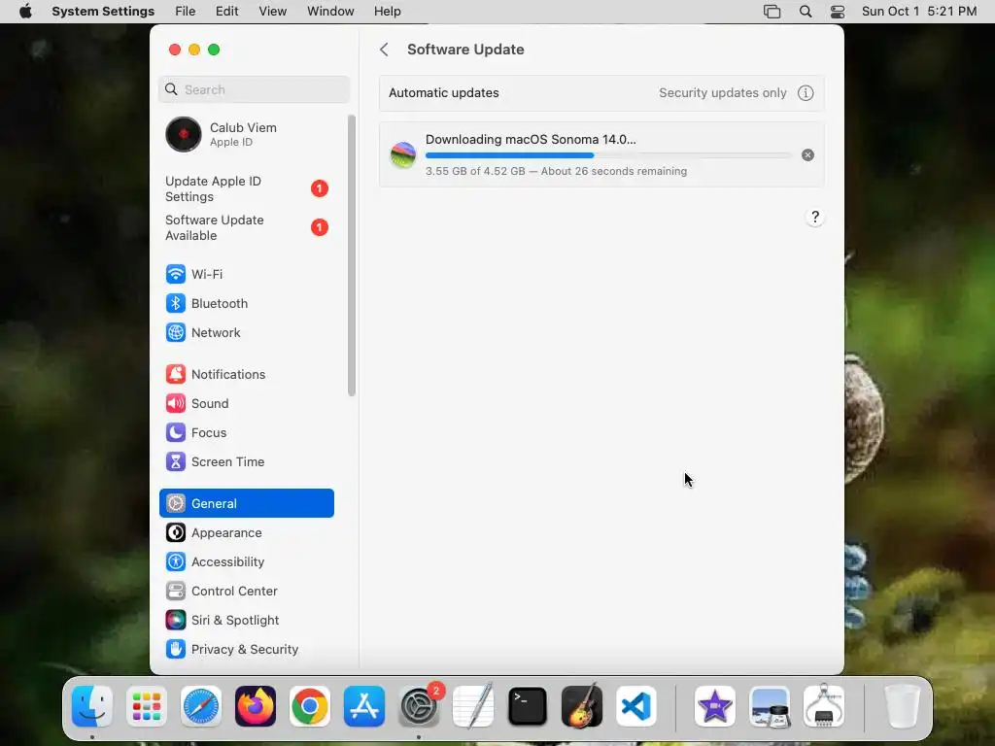
Task: Click the download progress bar
Action: point(608,155)
